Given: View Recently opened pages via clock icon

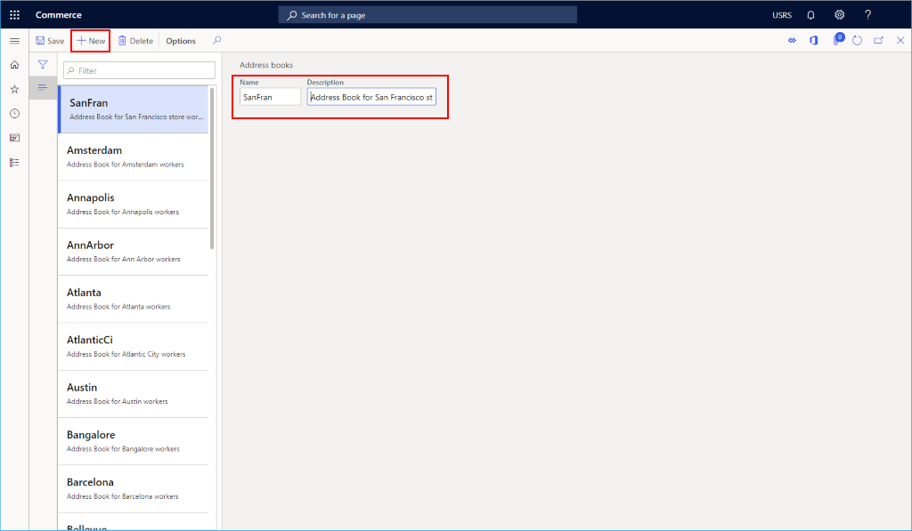Looking at the screenshot, I should click(x=13, y=113).
